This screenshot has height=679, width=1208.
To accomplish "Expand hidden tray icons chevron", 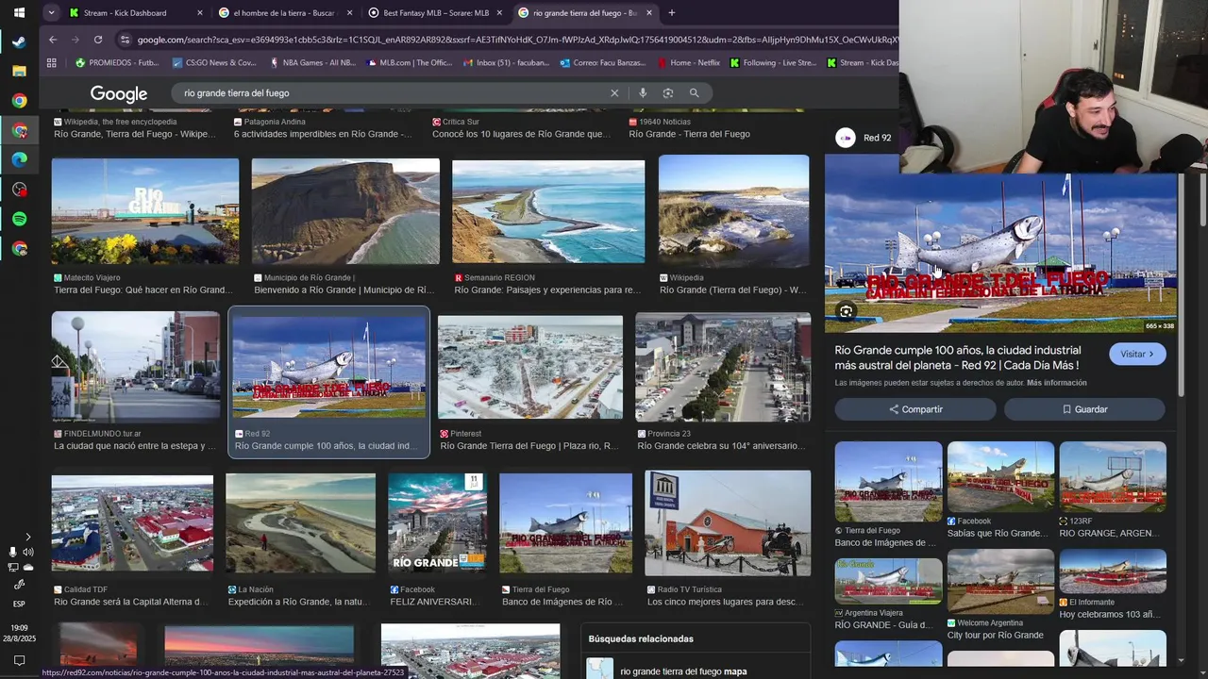I will [27, 537].
